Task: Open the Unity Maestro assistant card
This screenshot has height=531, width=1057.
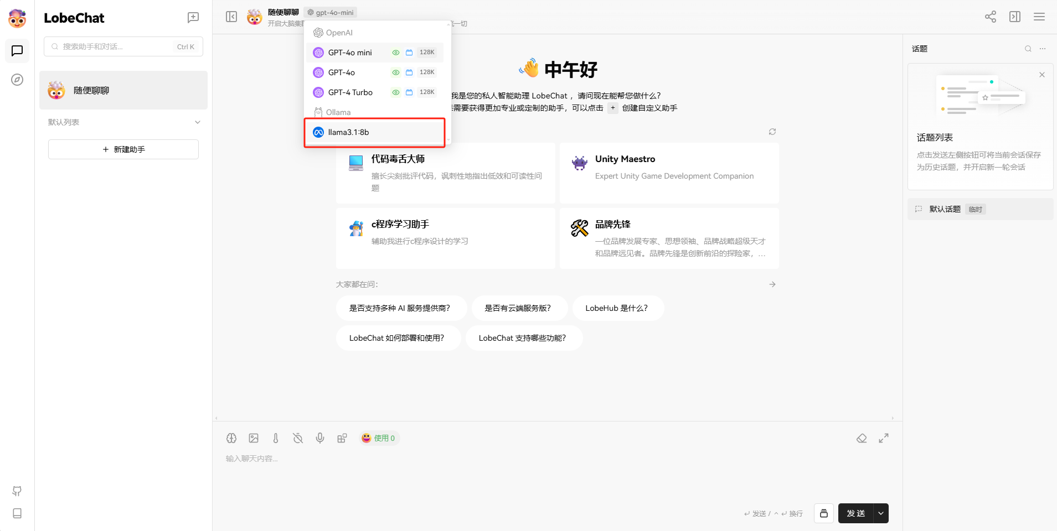Action: click(669, 173)
